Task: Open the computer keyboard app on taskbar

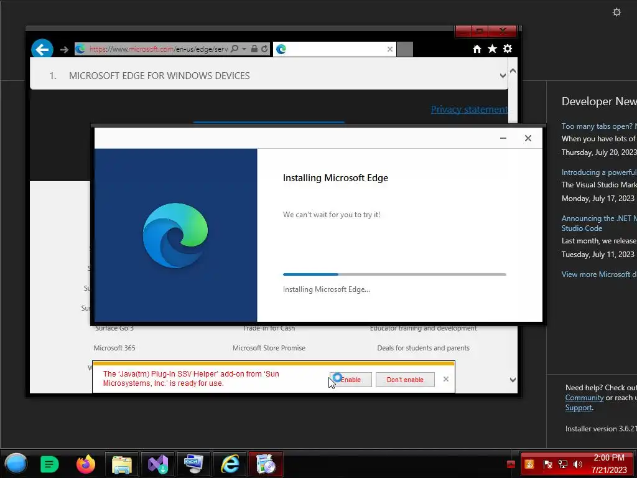Action: [194, 464]
